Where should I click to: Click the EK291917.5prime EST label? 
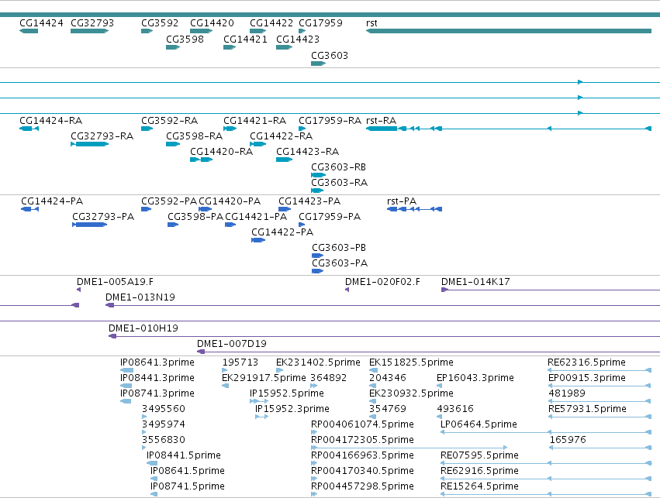click(264, 378)
